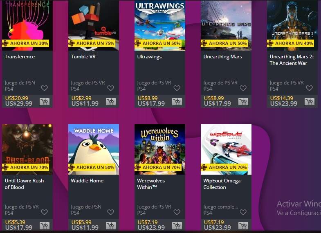This screenshot has height=233, width=321.
Task: Add Until Dawn: Rush of Blood to cart
Action: (x=45, y=225)
